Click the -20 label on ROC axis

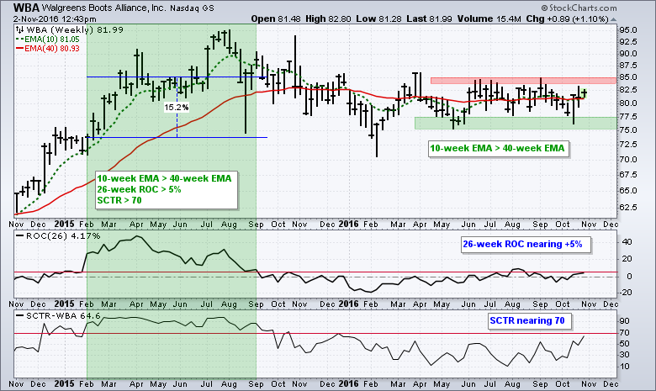tap(626, 293)
